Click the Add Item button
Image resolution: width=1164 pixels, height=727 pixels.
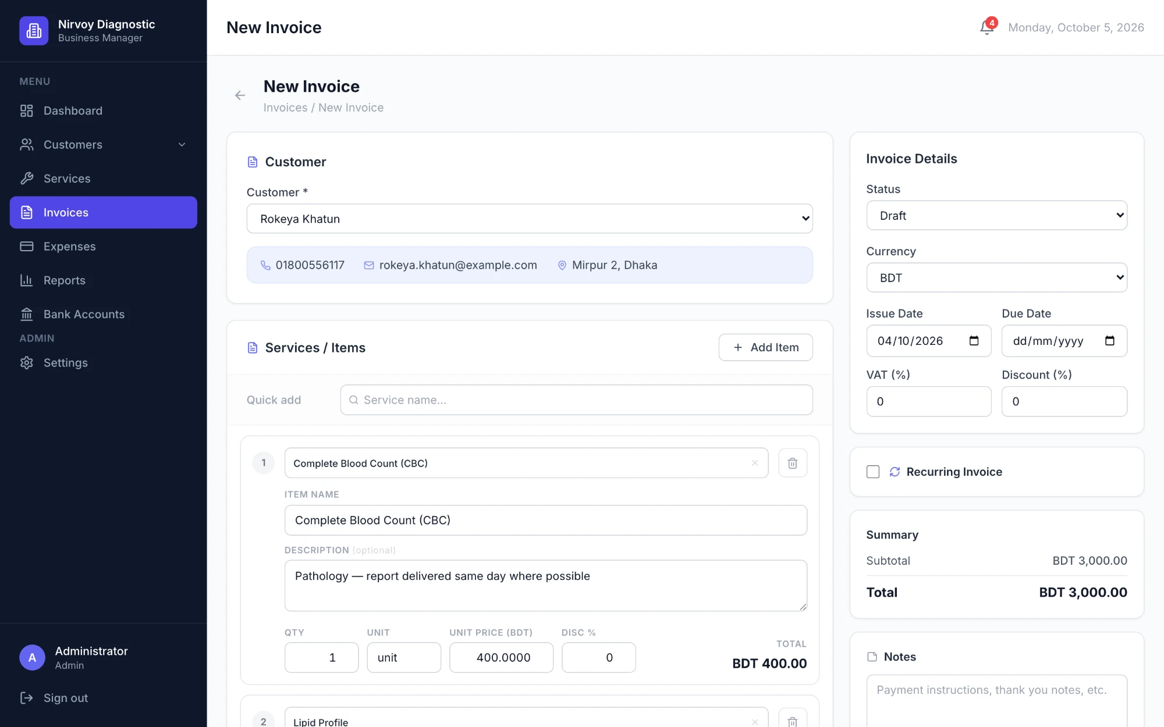coord(765,347)
